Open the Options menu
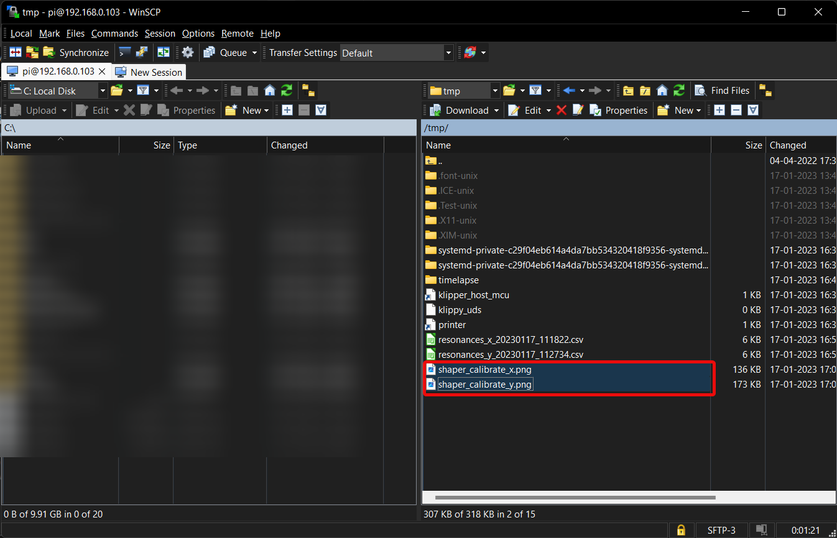837x538 pixels. (x=198, y=34)
